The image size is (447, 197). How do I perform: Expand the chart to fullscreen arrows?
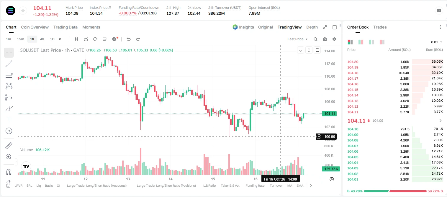(325, 27)
